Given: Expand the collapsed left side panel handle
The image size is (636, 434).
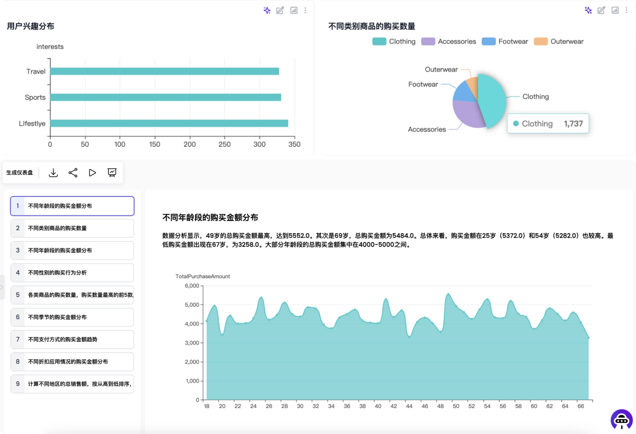Looking at the screenshot, I should point(2,287).
